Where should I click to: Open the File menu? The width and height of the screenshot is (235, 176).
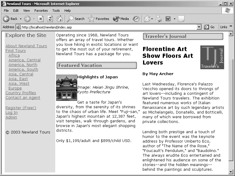coord(6,11)
